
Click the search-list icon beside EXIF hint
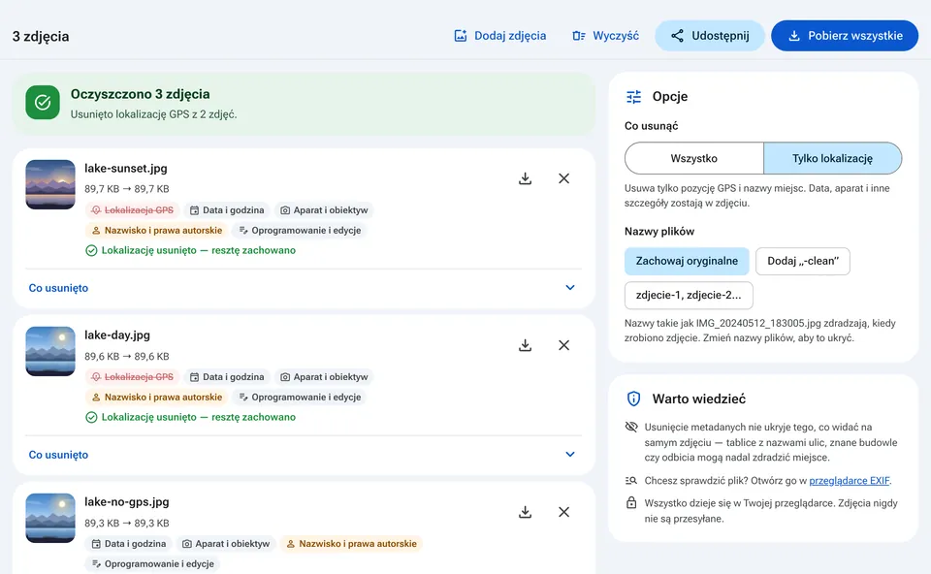pyautogui.click(x=631, y=481)
